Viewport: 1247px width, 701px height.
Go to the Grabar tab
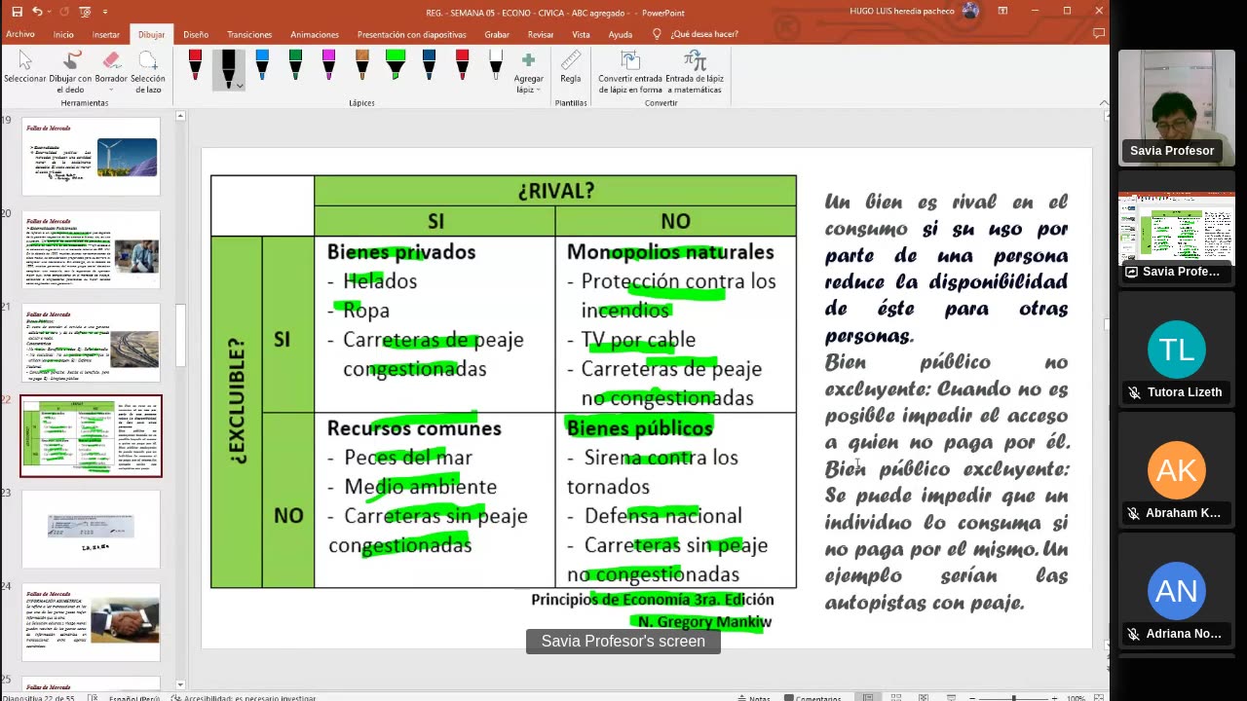point(497,34)
